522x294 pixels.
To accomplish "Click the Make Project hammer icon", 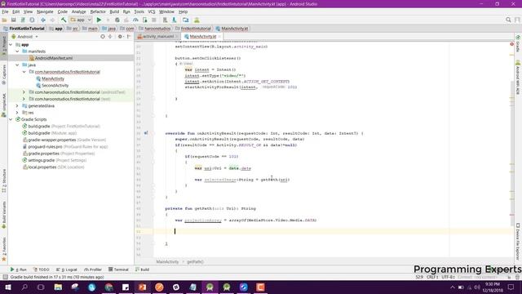I will [x=64, y=20].
